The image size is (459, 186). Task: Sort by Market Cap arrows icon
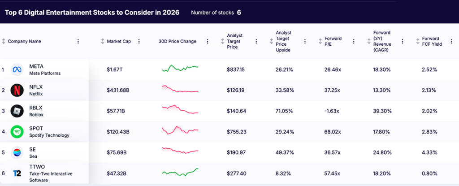(103, 41)
